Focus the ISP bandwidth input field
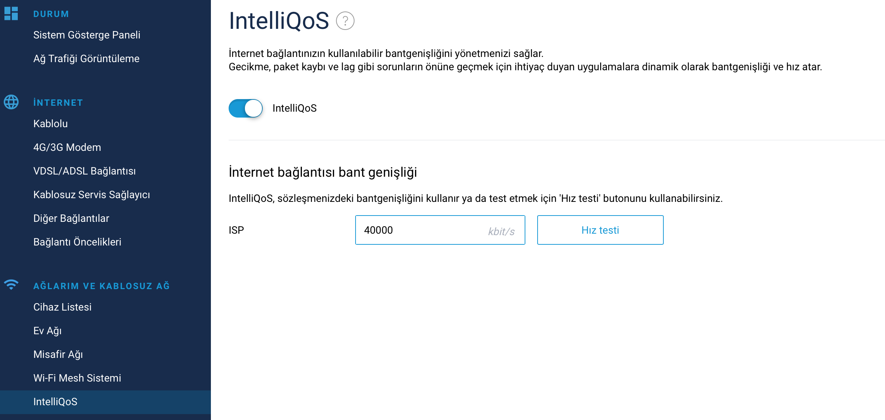This screenshot has width=885, height=420. [x=440, y=230]
